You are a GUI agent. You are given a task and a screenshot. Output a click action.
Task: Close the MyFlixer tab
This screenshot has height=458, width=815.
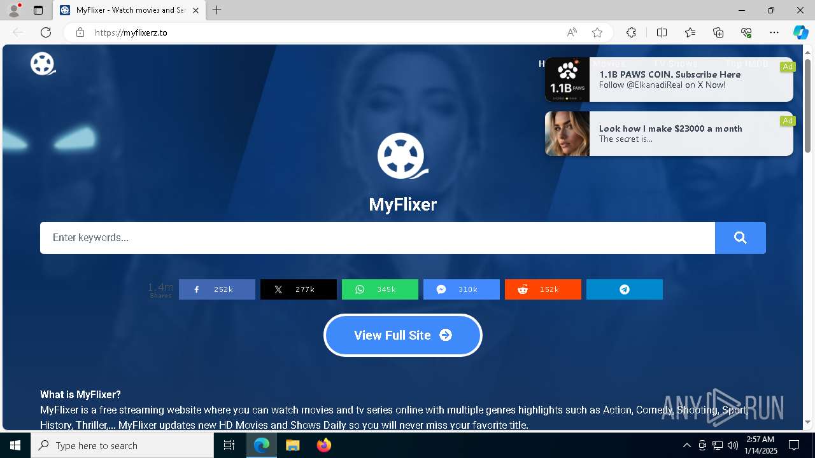point(195,10)
